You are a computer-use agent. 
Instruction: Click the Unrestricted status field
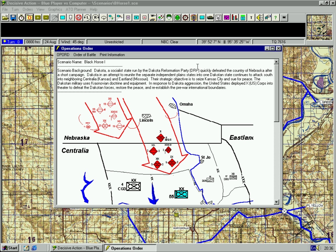tap(114, 42)
